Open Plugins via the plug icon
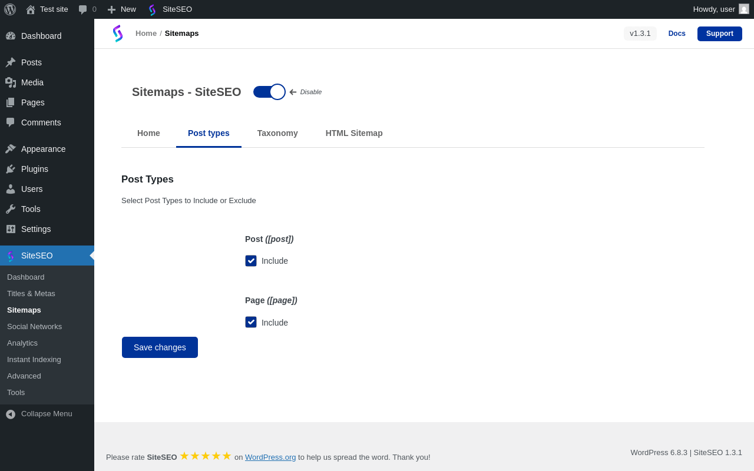This screenshot has height=471, width=754. pyautogui.click(x=11, y=169)
